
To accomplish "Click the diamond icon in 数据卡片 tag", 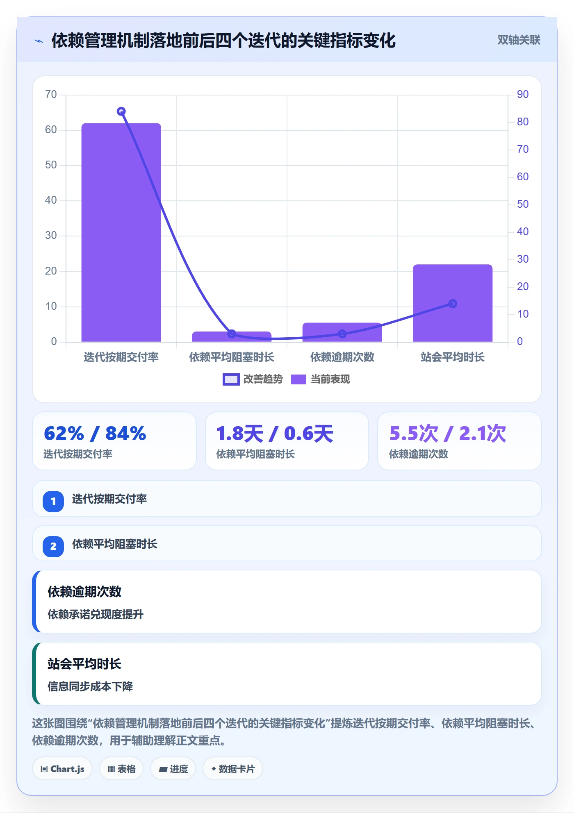I will 214,769.
